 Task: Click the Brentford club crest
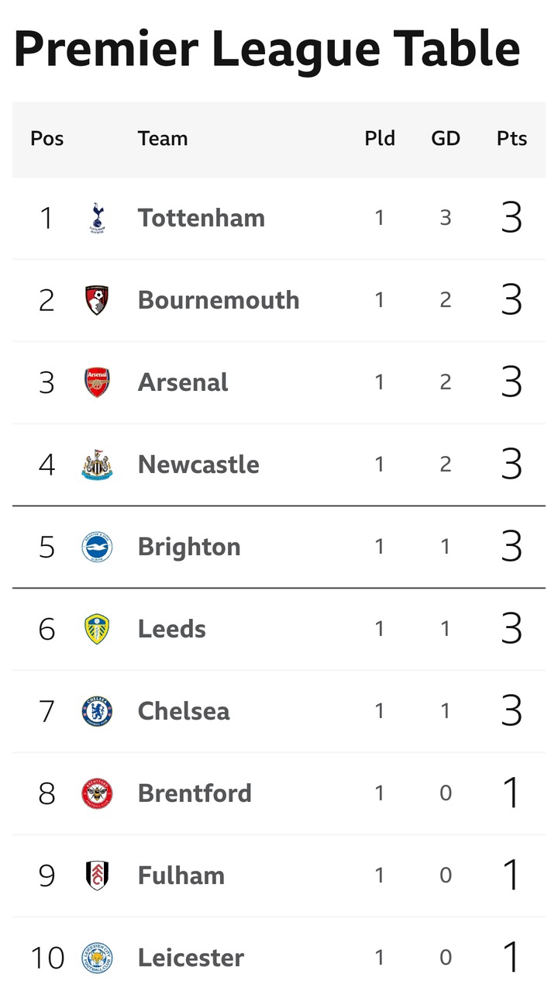[x=97, y=793]
